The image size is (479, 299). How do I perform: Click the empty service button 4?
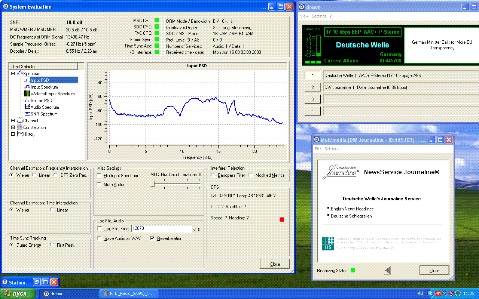(313, 111)
